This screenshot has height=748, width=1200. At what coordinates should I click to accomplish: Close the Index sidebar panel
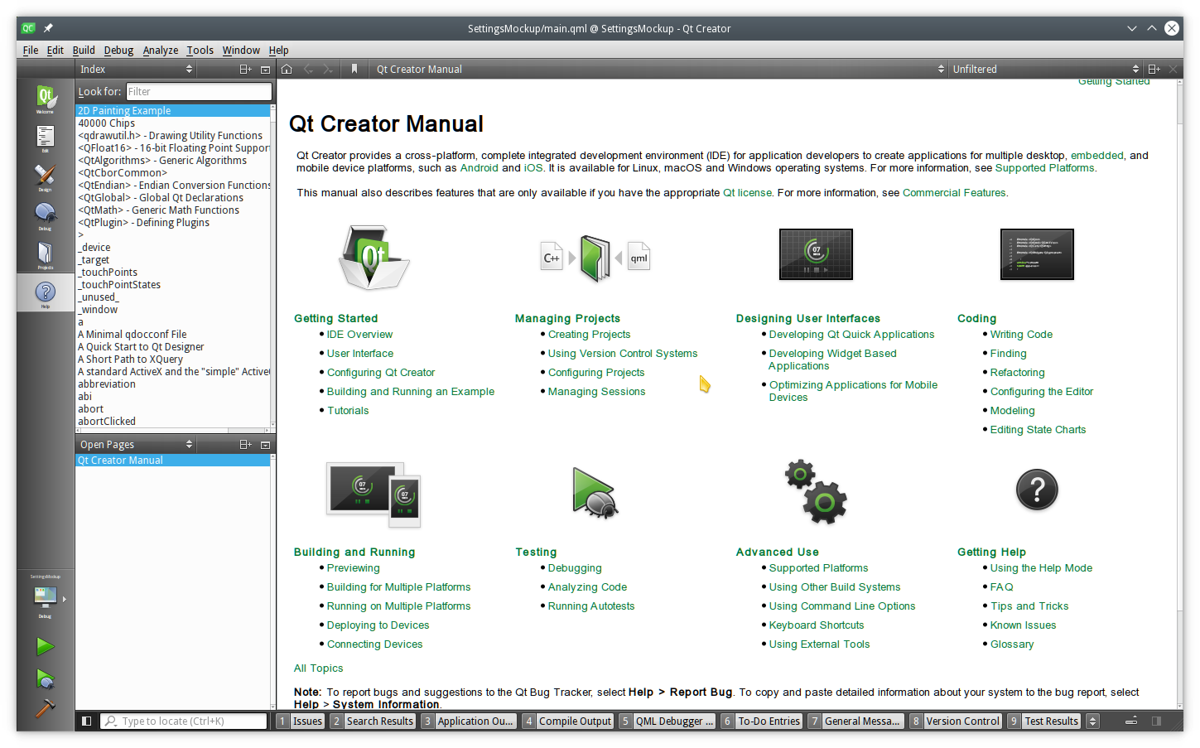tap(265, 70)
